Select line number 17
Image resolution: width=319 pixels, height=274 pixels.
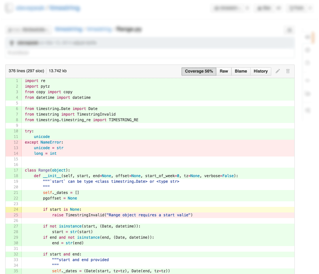[x=16, y=170]
